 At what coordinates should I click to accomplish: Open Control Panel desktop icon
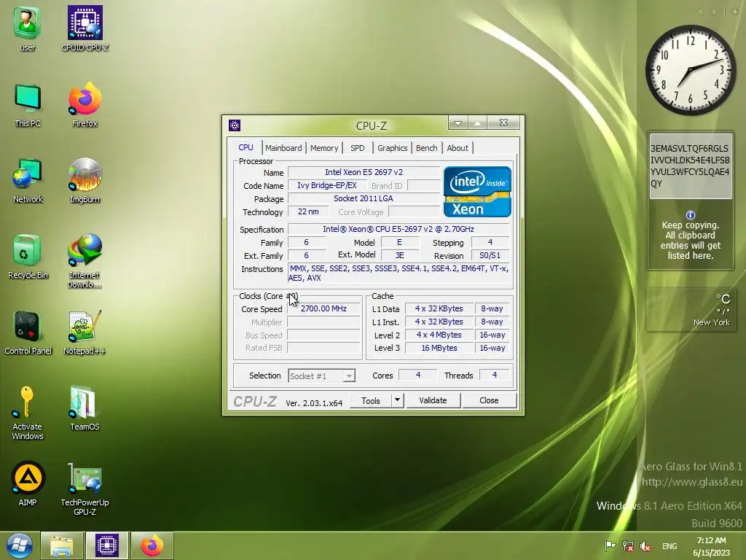tap(28, 332)
